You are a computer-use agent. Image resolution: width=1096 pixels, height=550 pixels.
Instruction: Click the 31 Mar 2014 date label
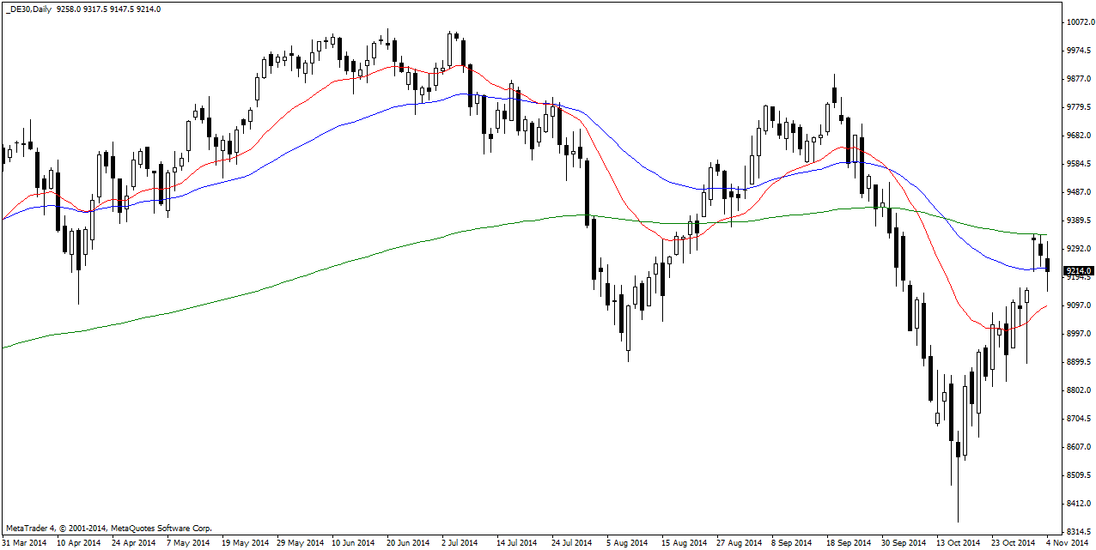24,542
